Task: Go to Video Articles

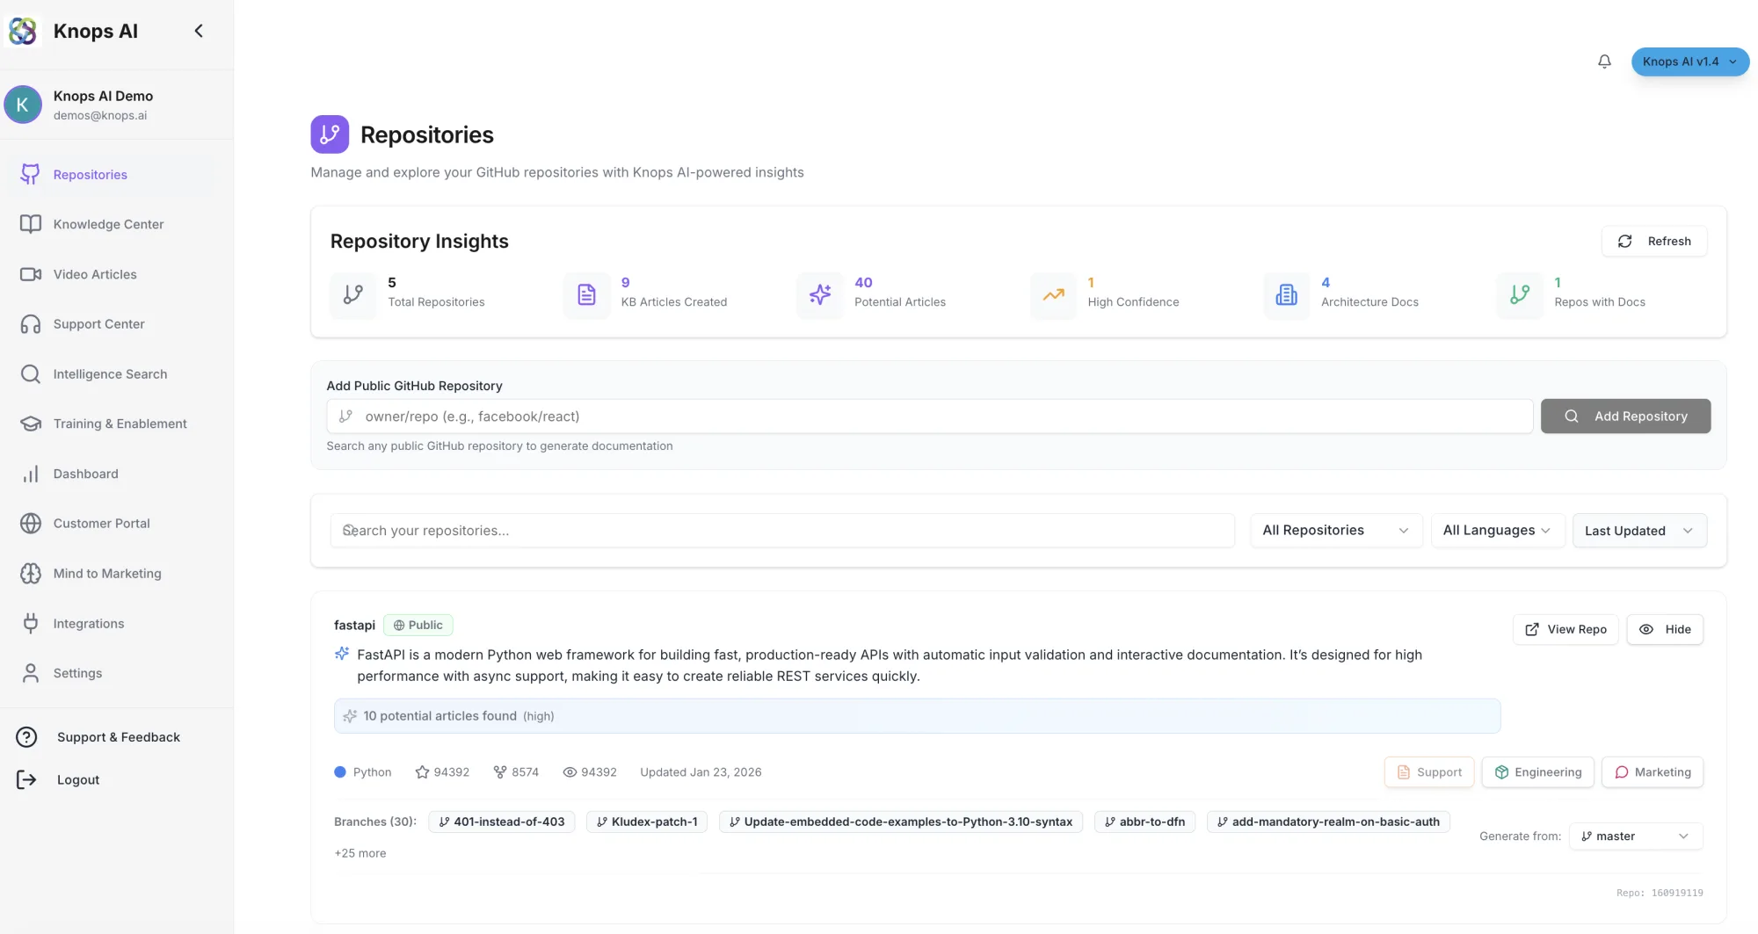Action: click(x=95, y=274)
